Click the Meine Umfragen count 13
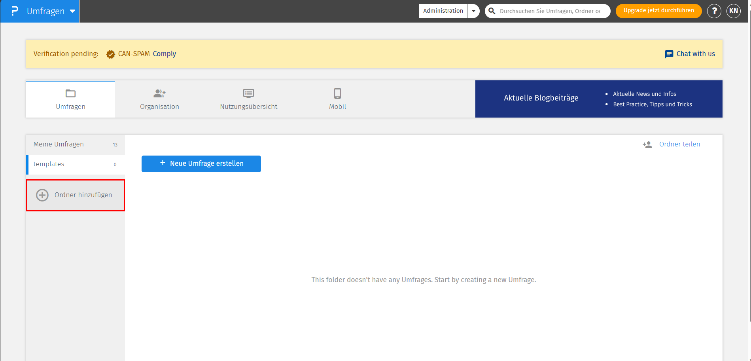The image size is (751, 361). [115, 145]
